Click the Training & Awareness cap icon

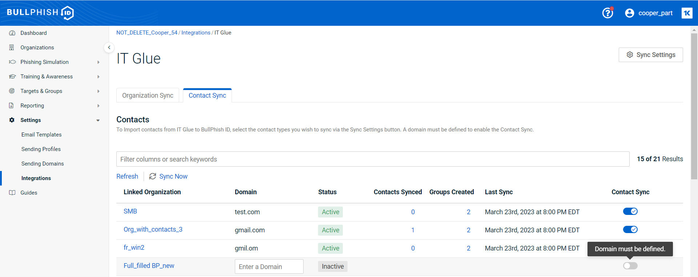[12, 77]
